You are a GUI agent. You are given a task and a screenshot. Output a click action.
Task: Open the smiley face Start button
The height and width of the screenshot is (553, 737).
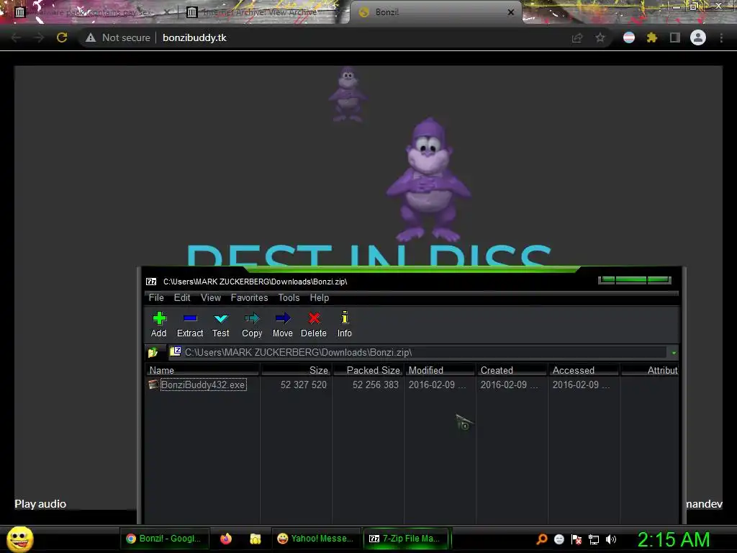(19, 539)
